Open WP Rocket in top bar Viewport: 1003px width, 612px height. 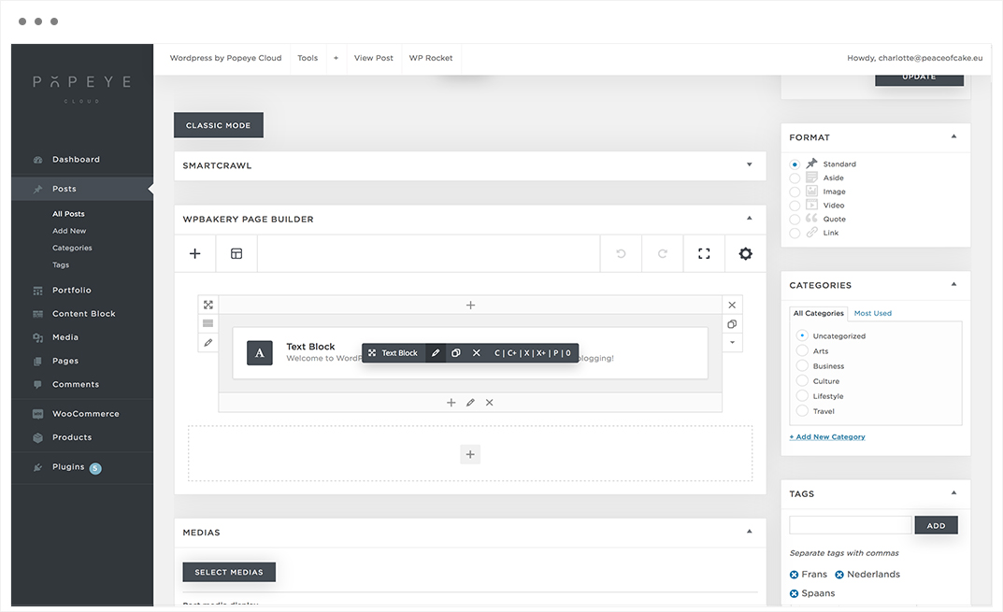click(x=431, y=58)
